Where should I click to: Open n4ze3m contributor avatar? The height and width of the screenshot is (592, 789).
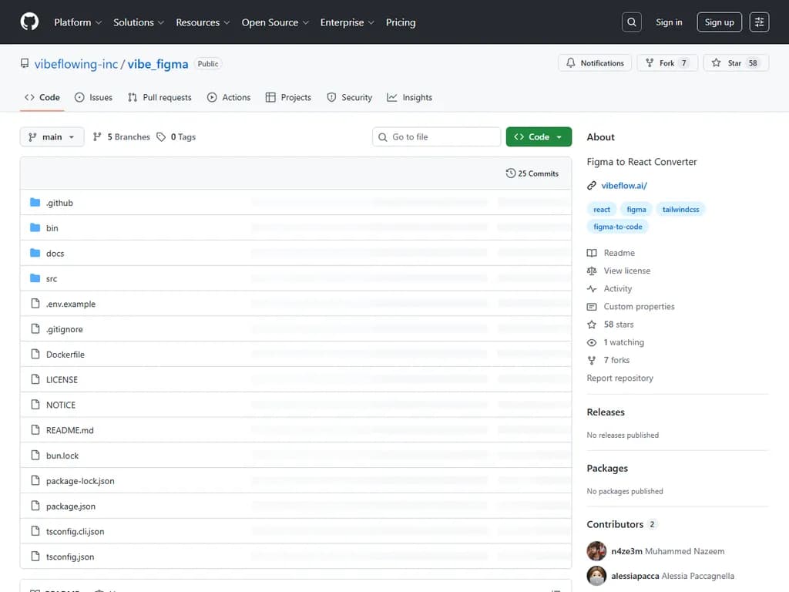[596, 551]
